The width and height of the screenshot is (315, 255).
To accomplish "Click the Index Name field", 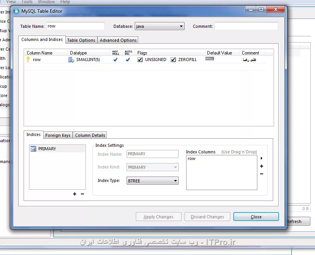I will 152,154.
